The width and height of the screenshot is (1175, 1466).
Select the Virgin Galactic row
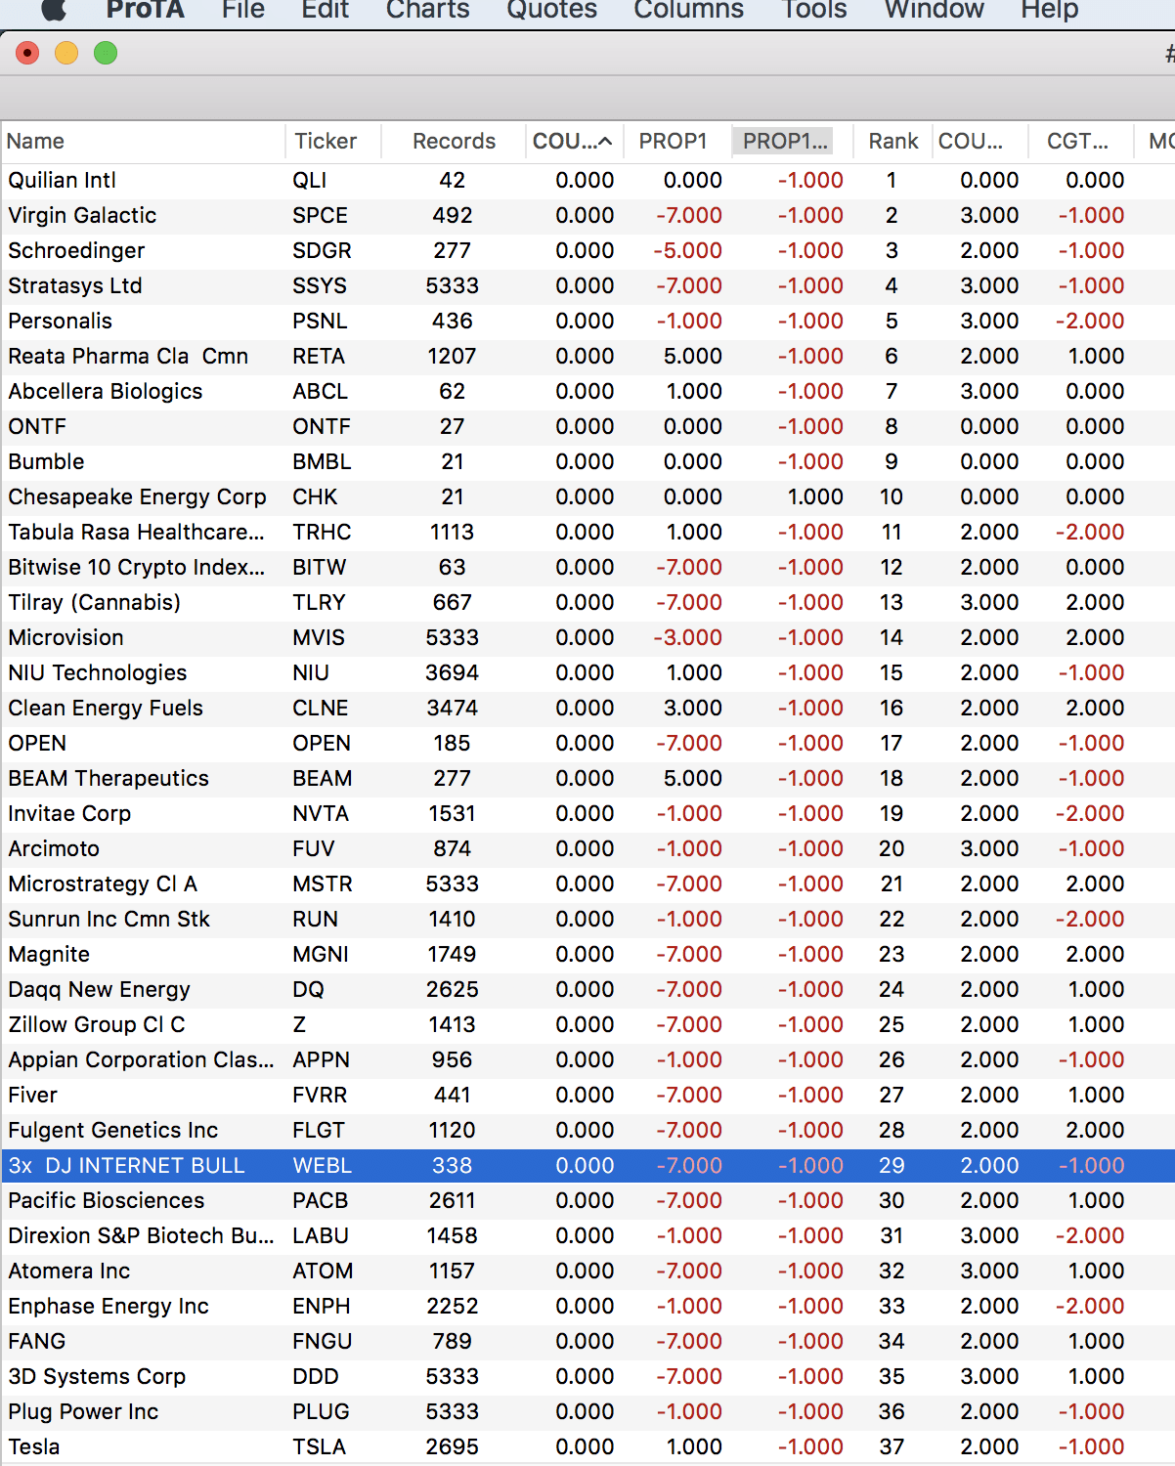tap(587, 216)
